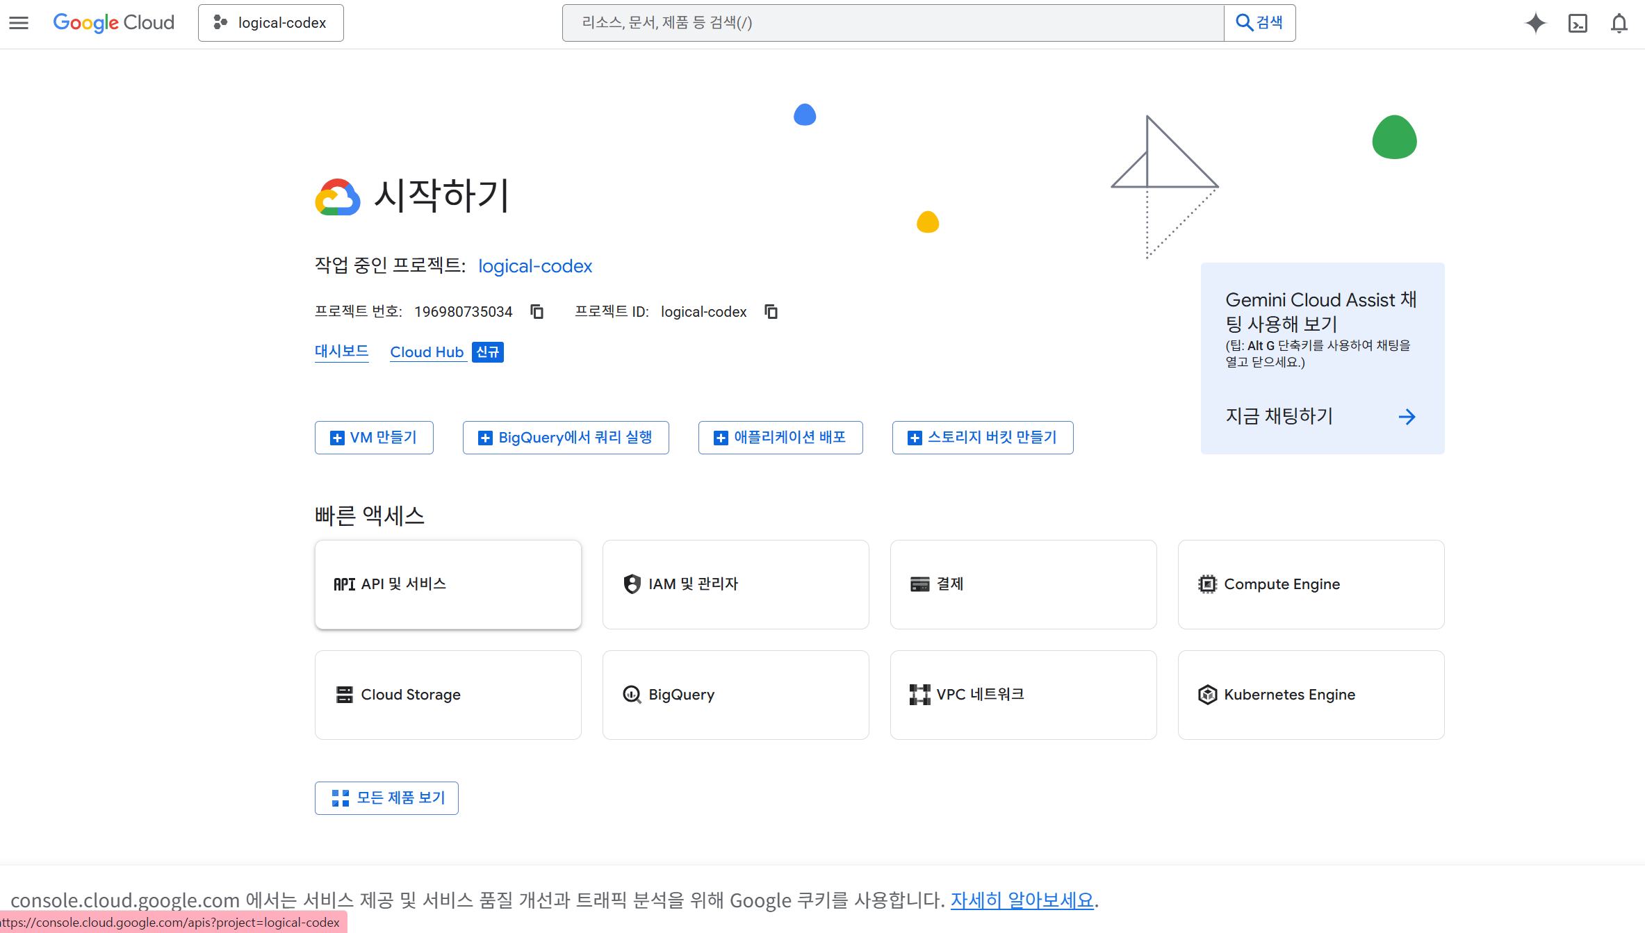The height and width of the screenshot is (933, 1645).
Task: Open the logical-codex project selector
Action: click(270, 23)
